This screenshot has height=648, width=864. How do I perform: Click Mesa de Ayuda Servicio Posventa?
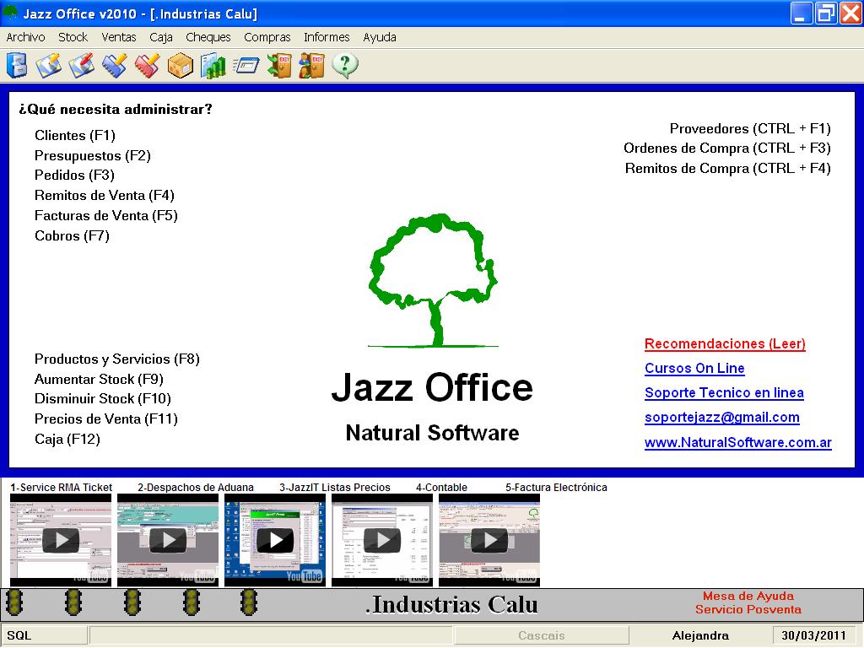(x=748, y=602)
